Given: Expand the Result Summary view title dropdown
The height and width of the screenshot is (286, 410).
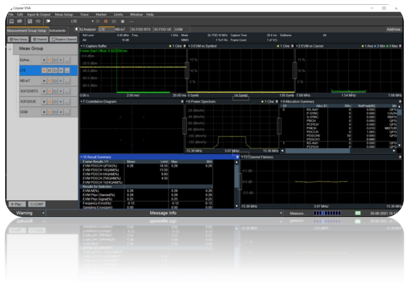Looking at the screenshot, I should [81, 157].
